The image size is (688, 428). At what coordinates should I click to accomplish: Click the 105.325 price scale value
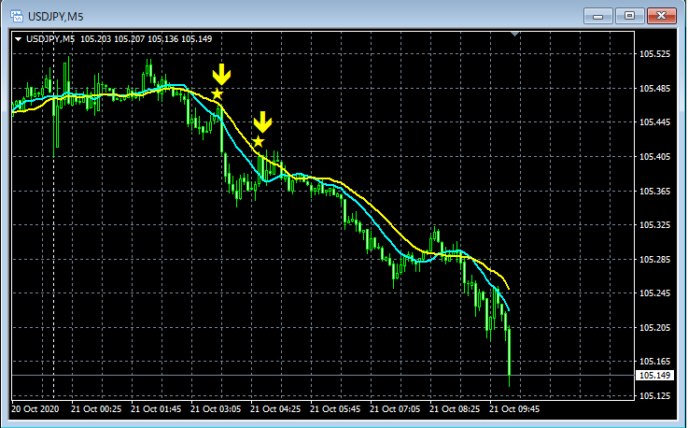654,225
